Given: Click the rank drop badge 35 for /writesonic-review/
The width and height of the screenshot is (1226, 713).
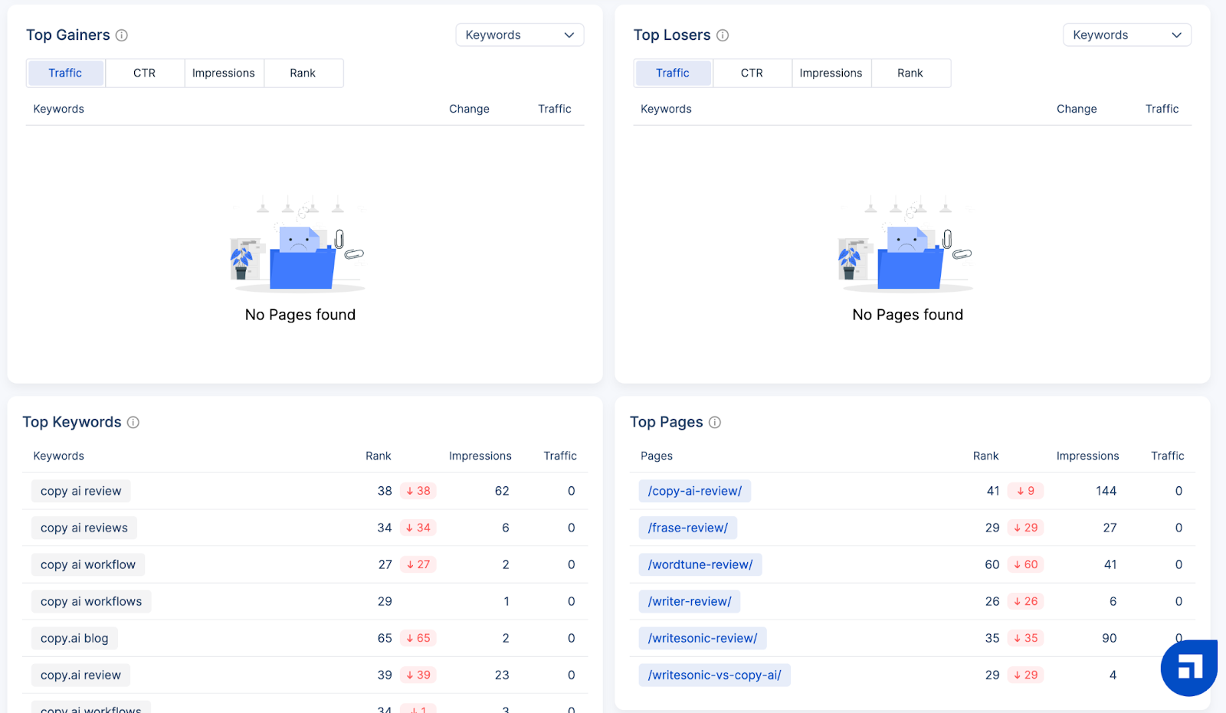Looking at the screenshot, I should [1026, 638].
